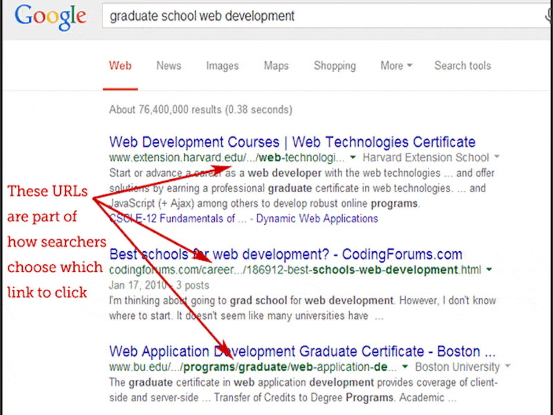Click the search box containing graduate school web development

(x=327, y=16)
